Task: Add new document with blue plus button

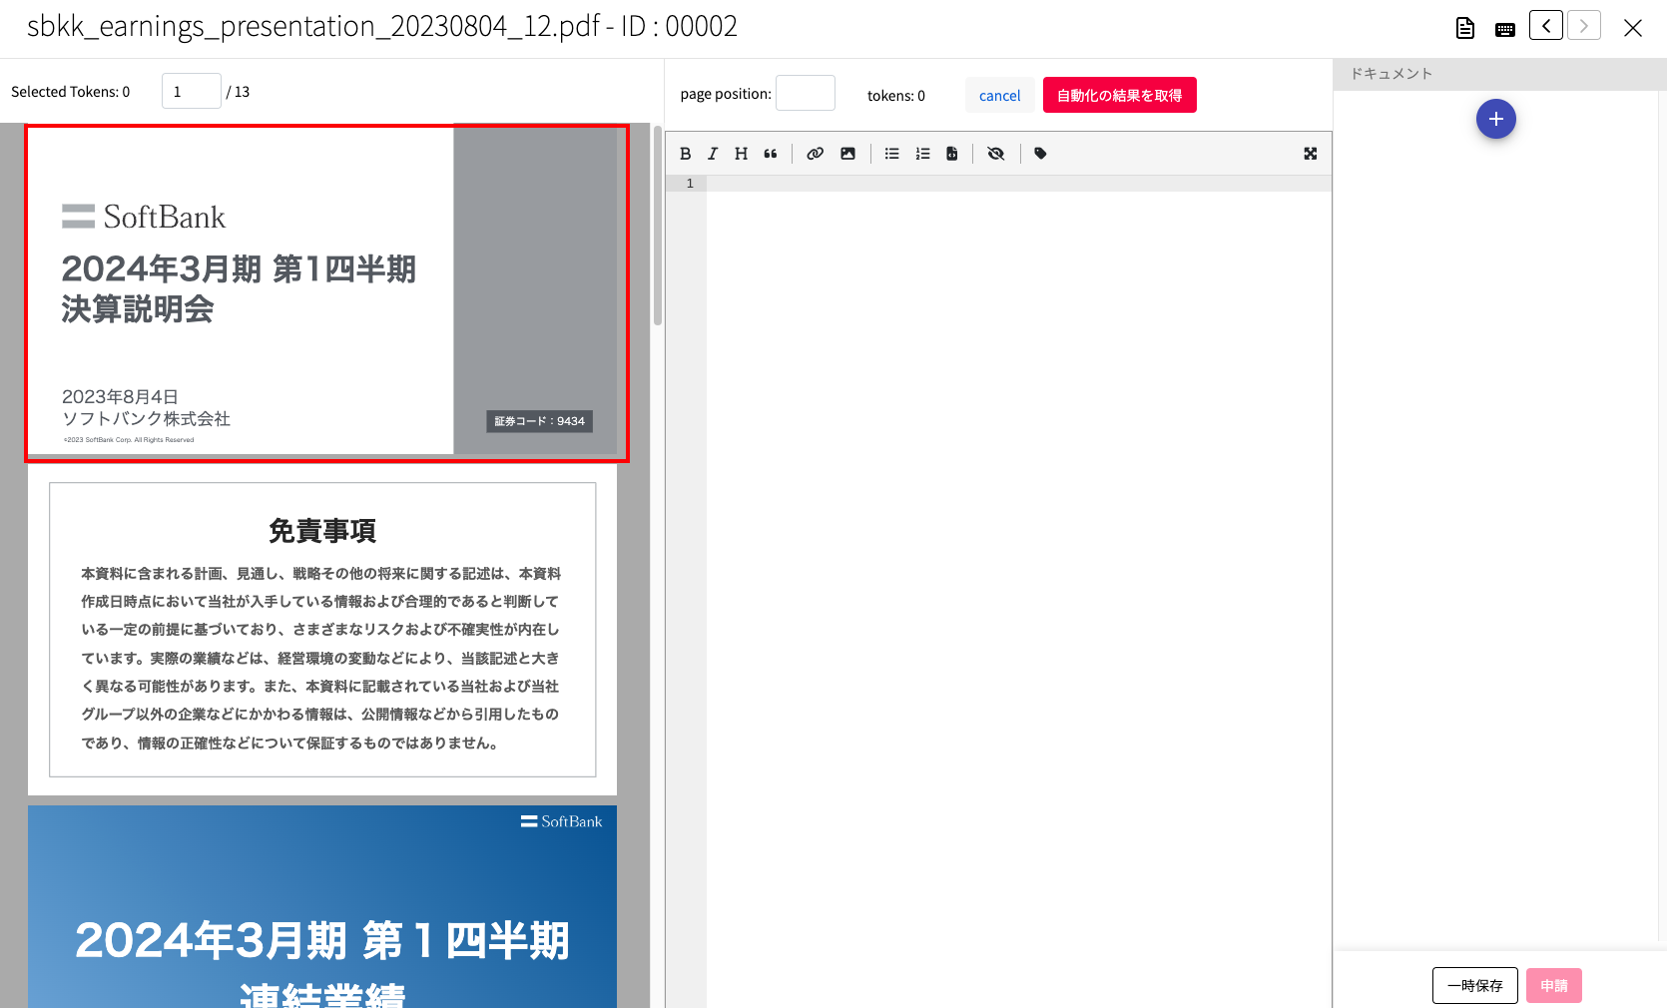Action: pos(1496,119)
